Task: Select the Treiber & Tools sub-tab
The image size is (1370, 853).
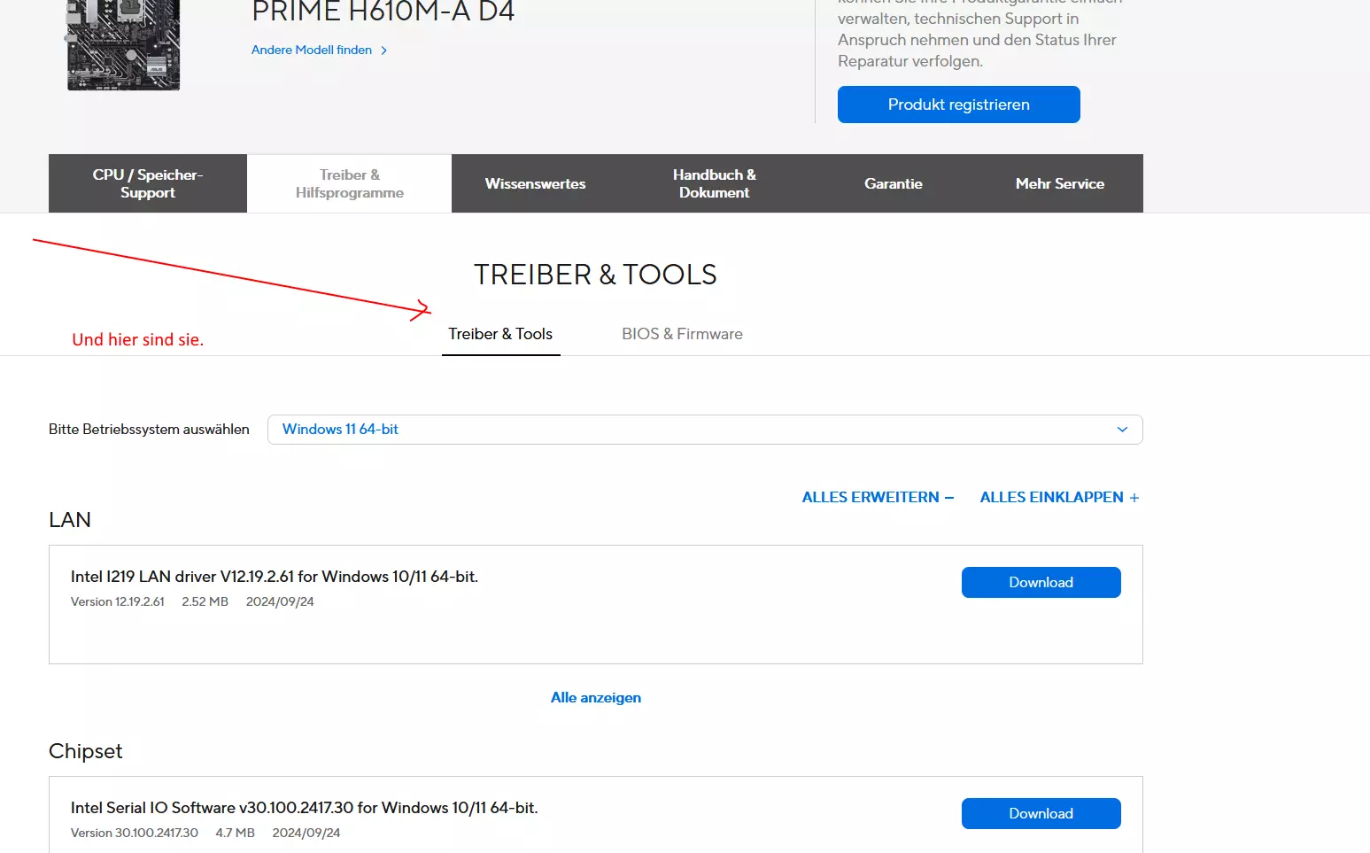Action: tap(500, 334)
